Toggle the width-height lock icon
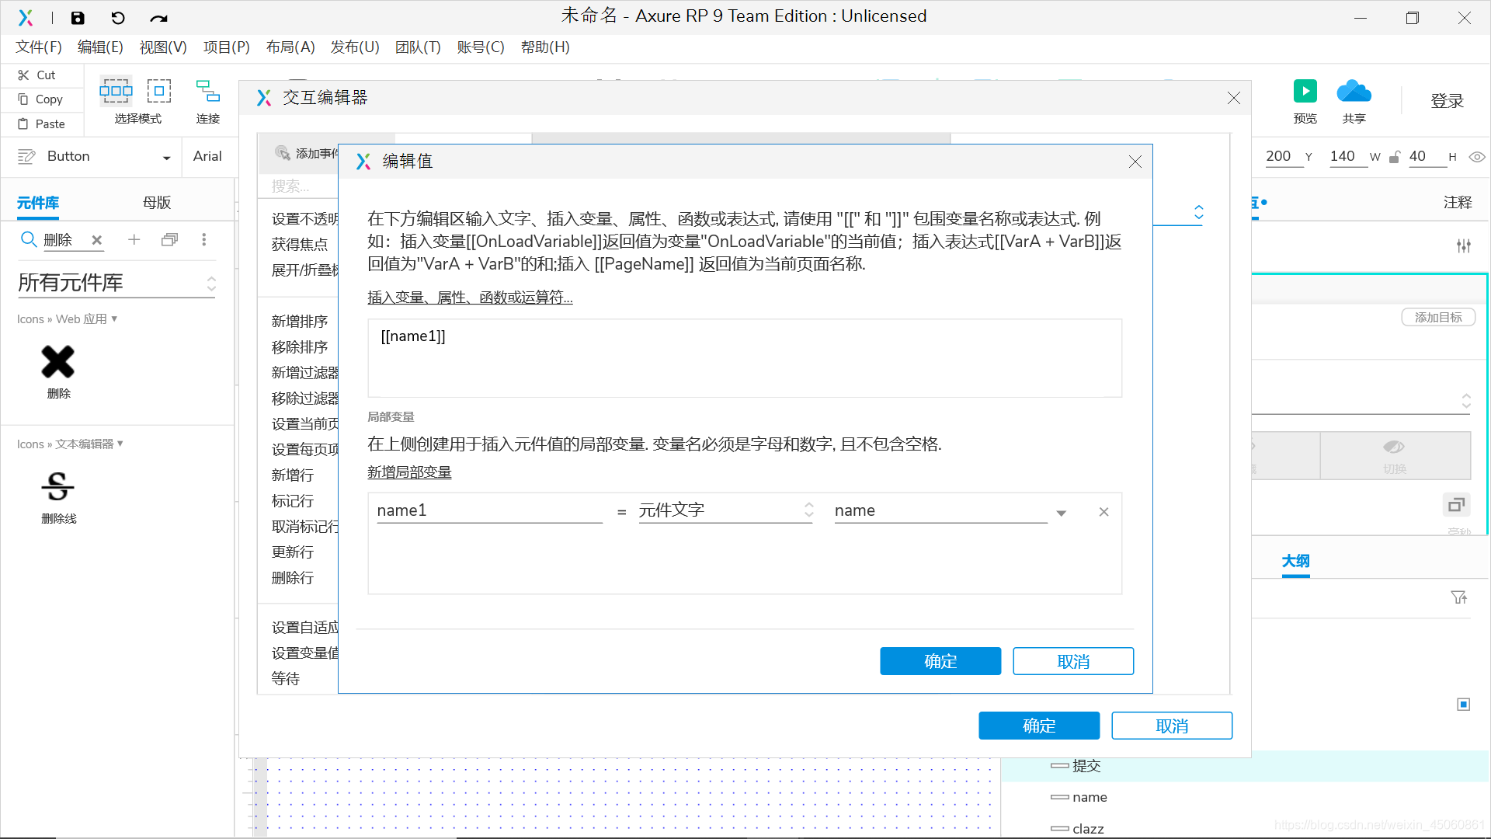The image size is (1491, 839). [x=1395, y=157]
